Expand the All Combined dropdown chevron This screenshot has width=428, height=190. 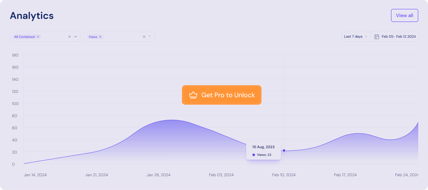tap(76, 37)
